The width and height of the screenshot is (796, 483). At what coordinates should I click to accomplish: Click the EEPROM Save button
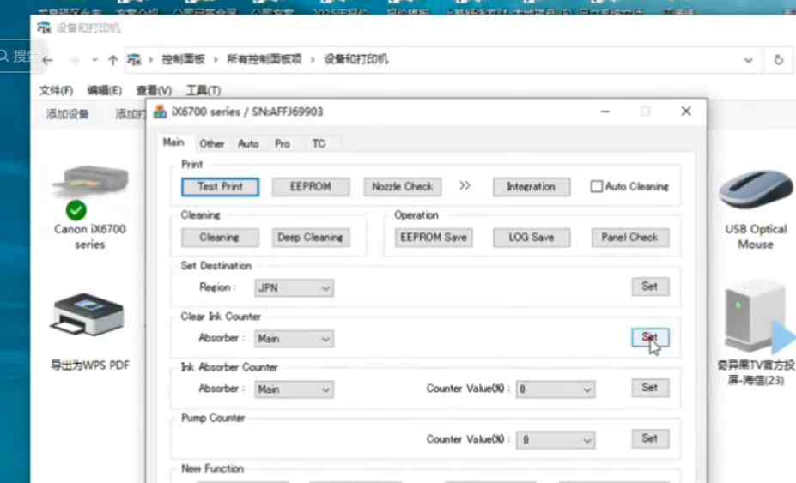click(434, 238)
